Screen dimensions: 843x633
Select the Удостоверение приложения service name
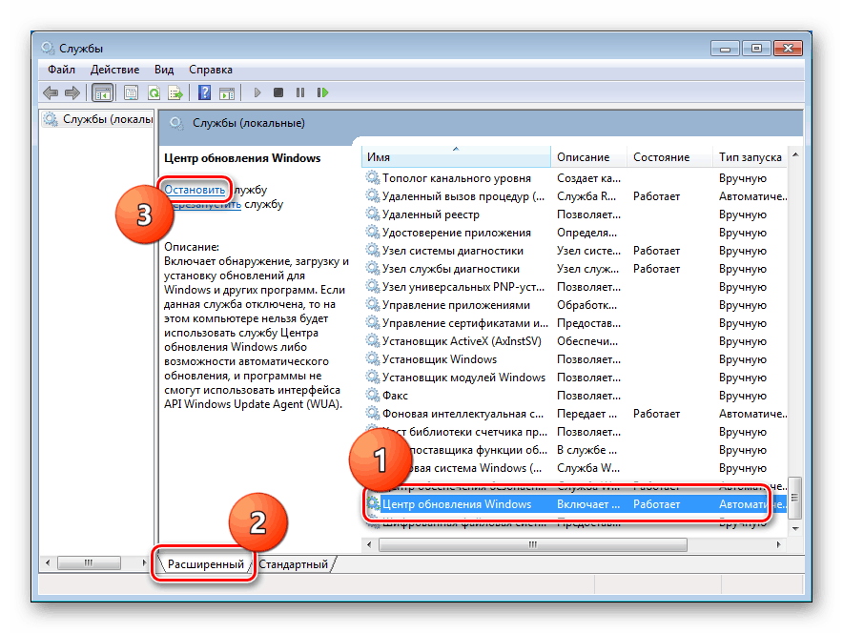click(457, 233)
